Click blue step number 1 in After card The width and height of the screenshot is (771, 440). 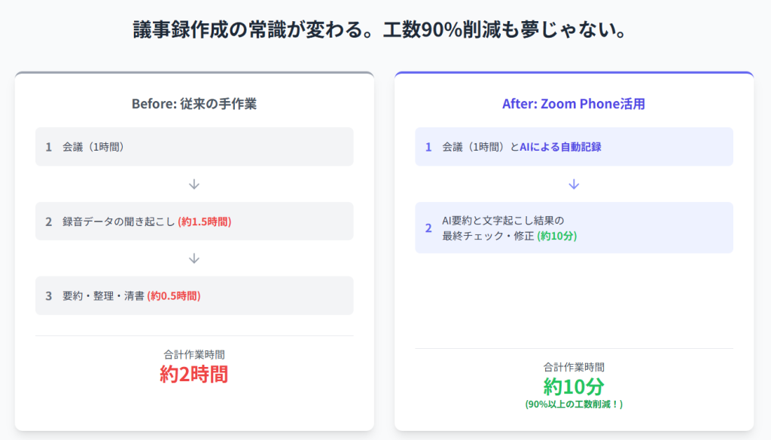tap(428, 147)
